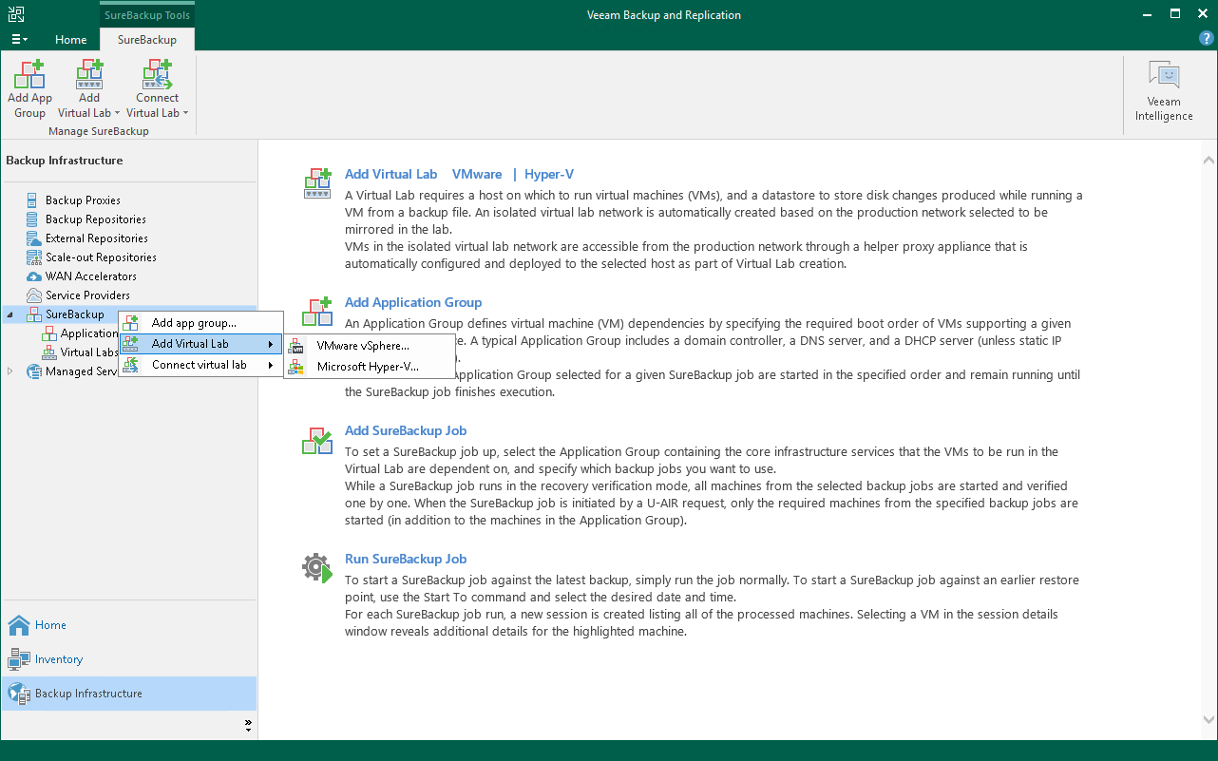
Task: Click the Add Virtual Lab ribbon icon
Action: (x=89, y=74)
